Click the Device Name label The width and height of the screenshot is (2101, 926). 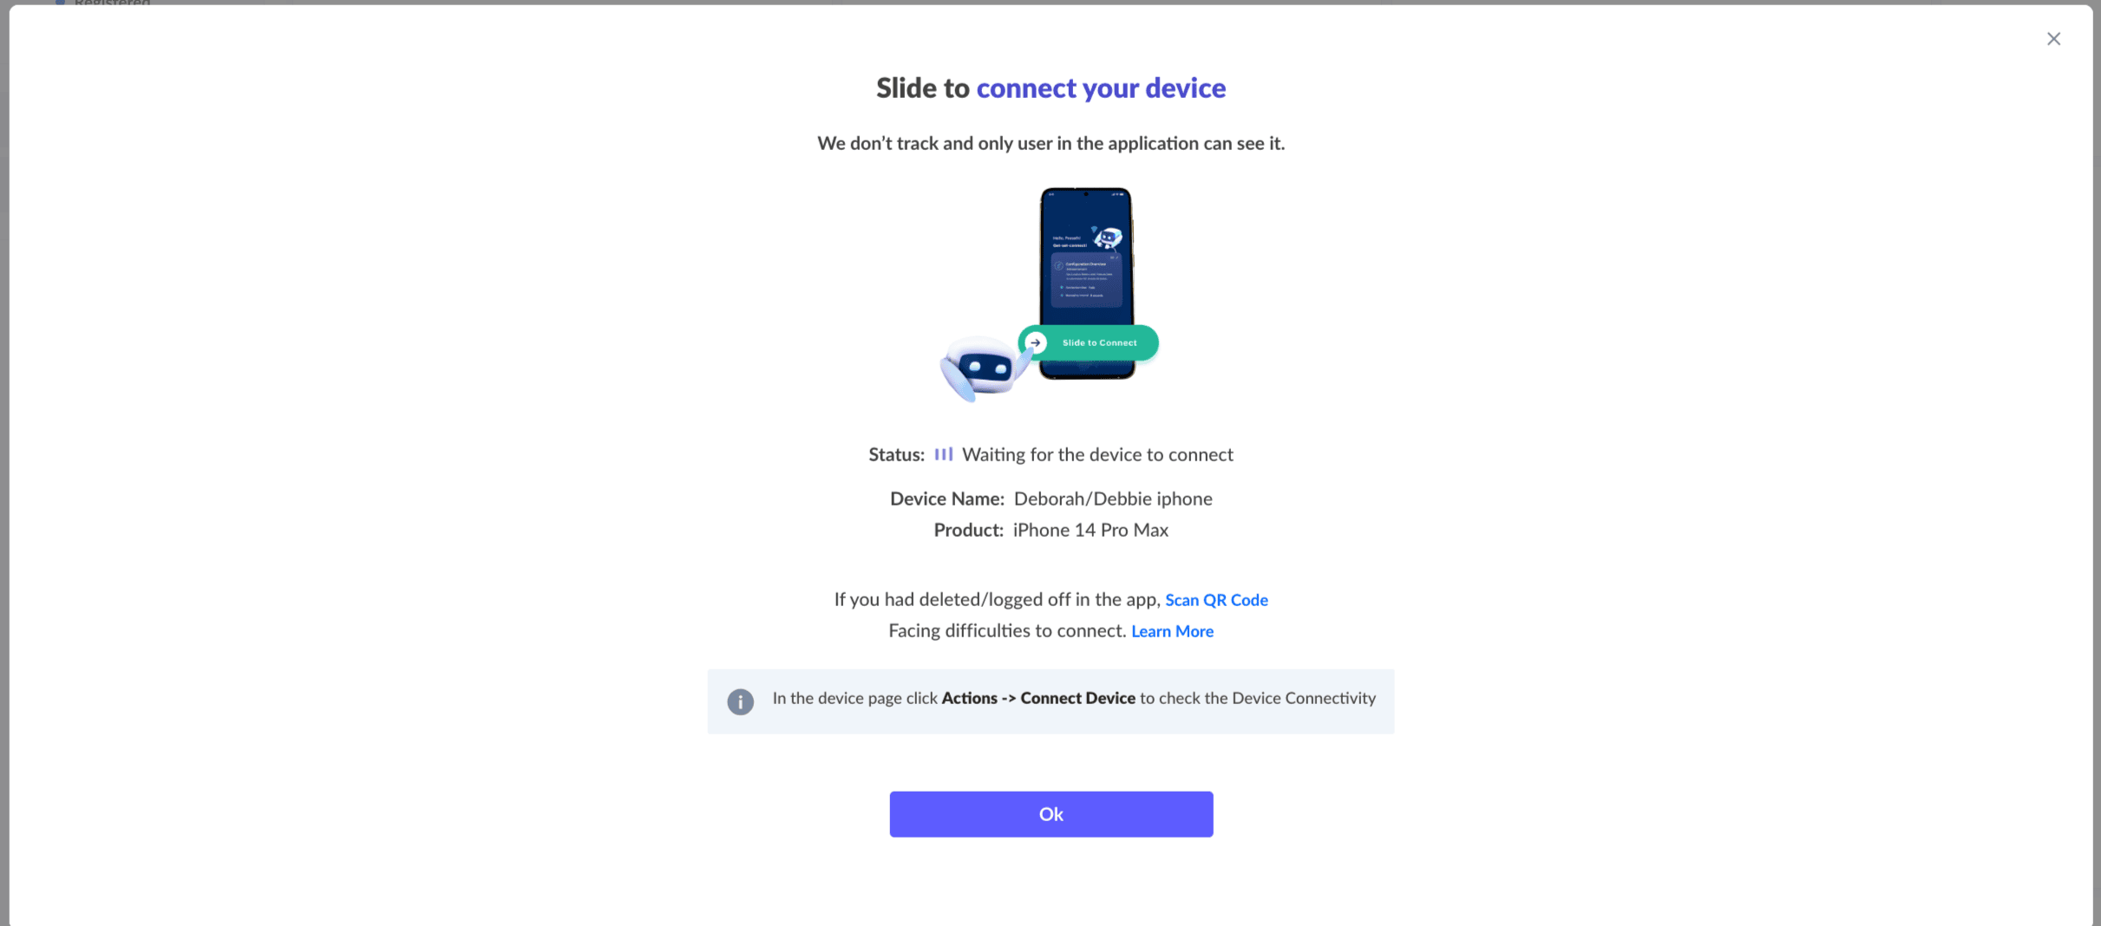click(947, 499)
